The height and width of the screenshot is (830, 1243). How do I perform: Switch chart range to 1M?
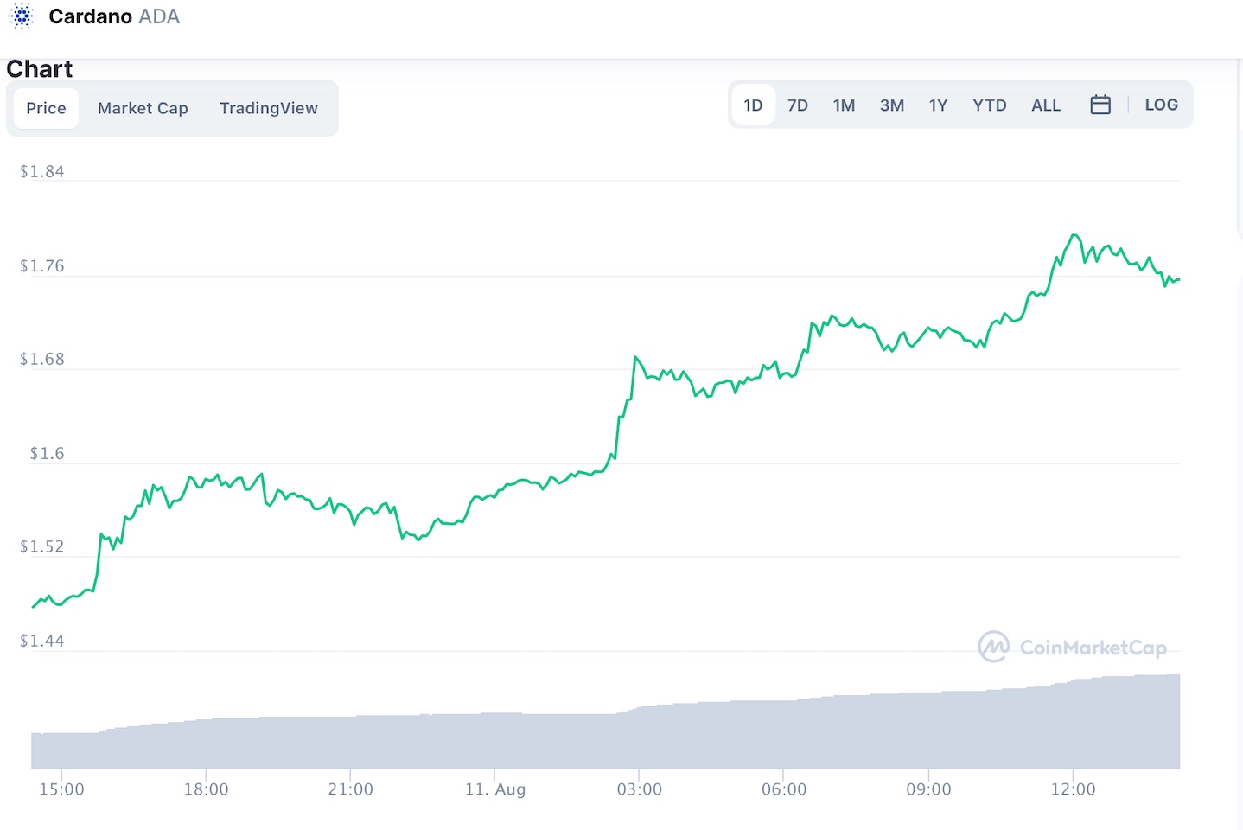click(x=844, y=105)
